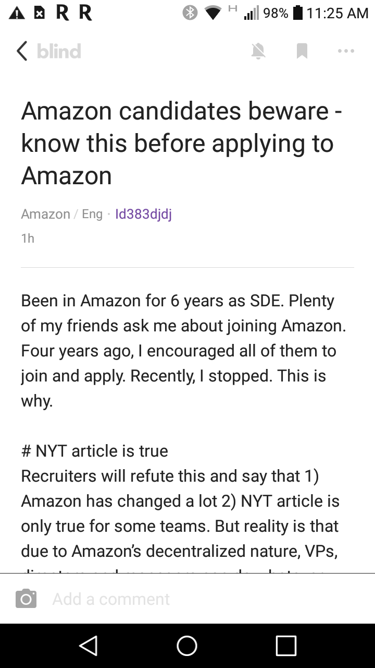Tap the Eng channel label
The height and width of the screenshot is (668, 375).
click(92, 214)
